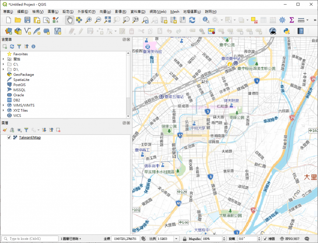Refresh the Browser panel
Viewport: 318px width, 243px height.
pyautogui.click(x=12, y=46)
